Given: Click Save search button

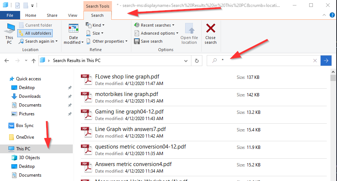Looking at the screenshot, I should pyautogui.click(x=148, y=41).
